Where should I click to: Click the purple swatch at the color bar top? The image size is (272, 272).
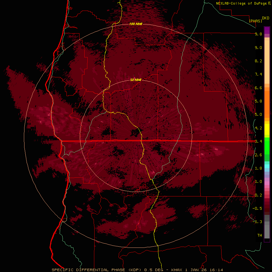coord(267,30)
